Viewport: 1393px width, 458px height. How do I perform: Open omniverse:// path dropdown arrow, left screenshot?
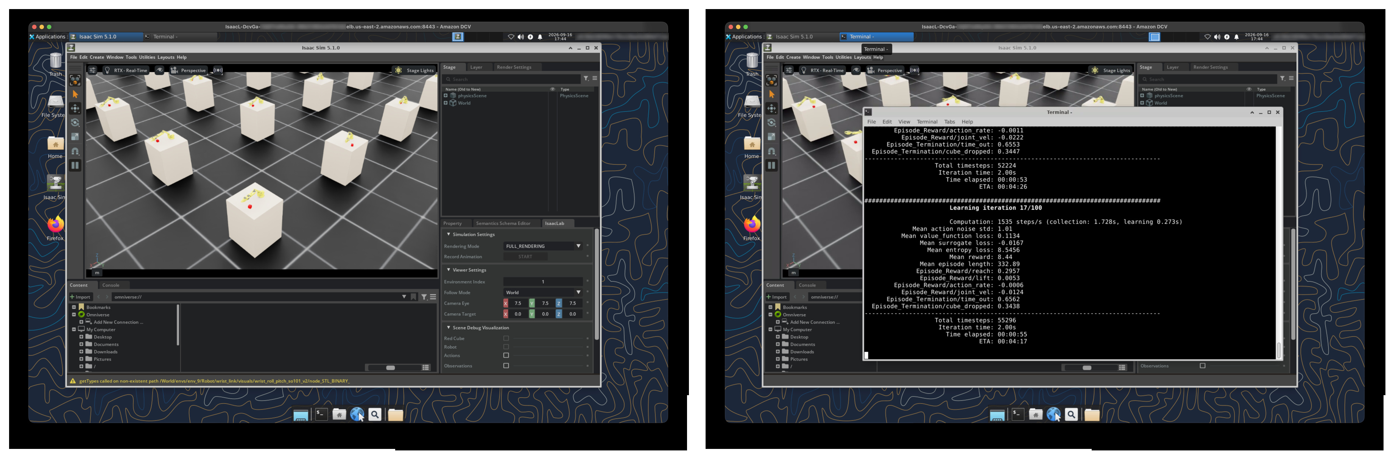[404, 297]
